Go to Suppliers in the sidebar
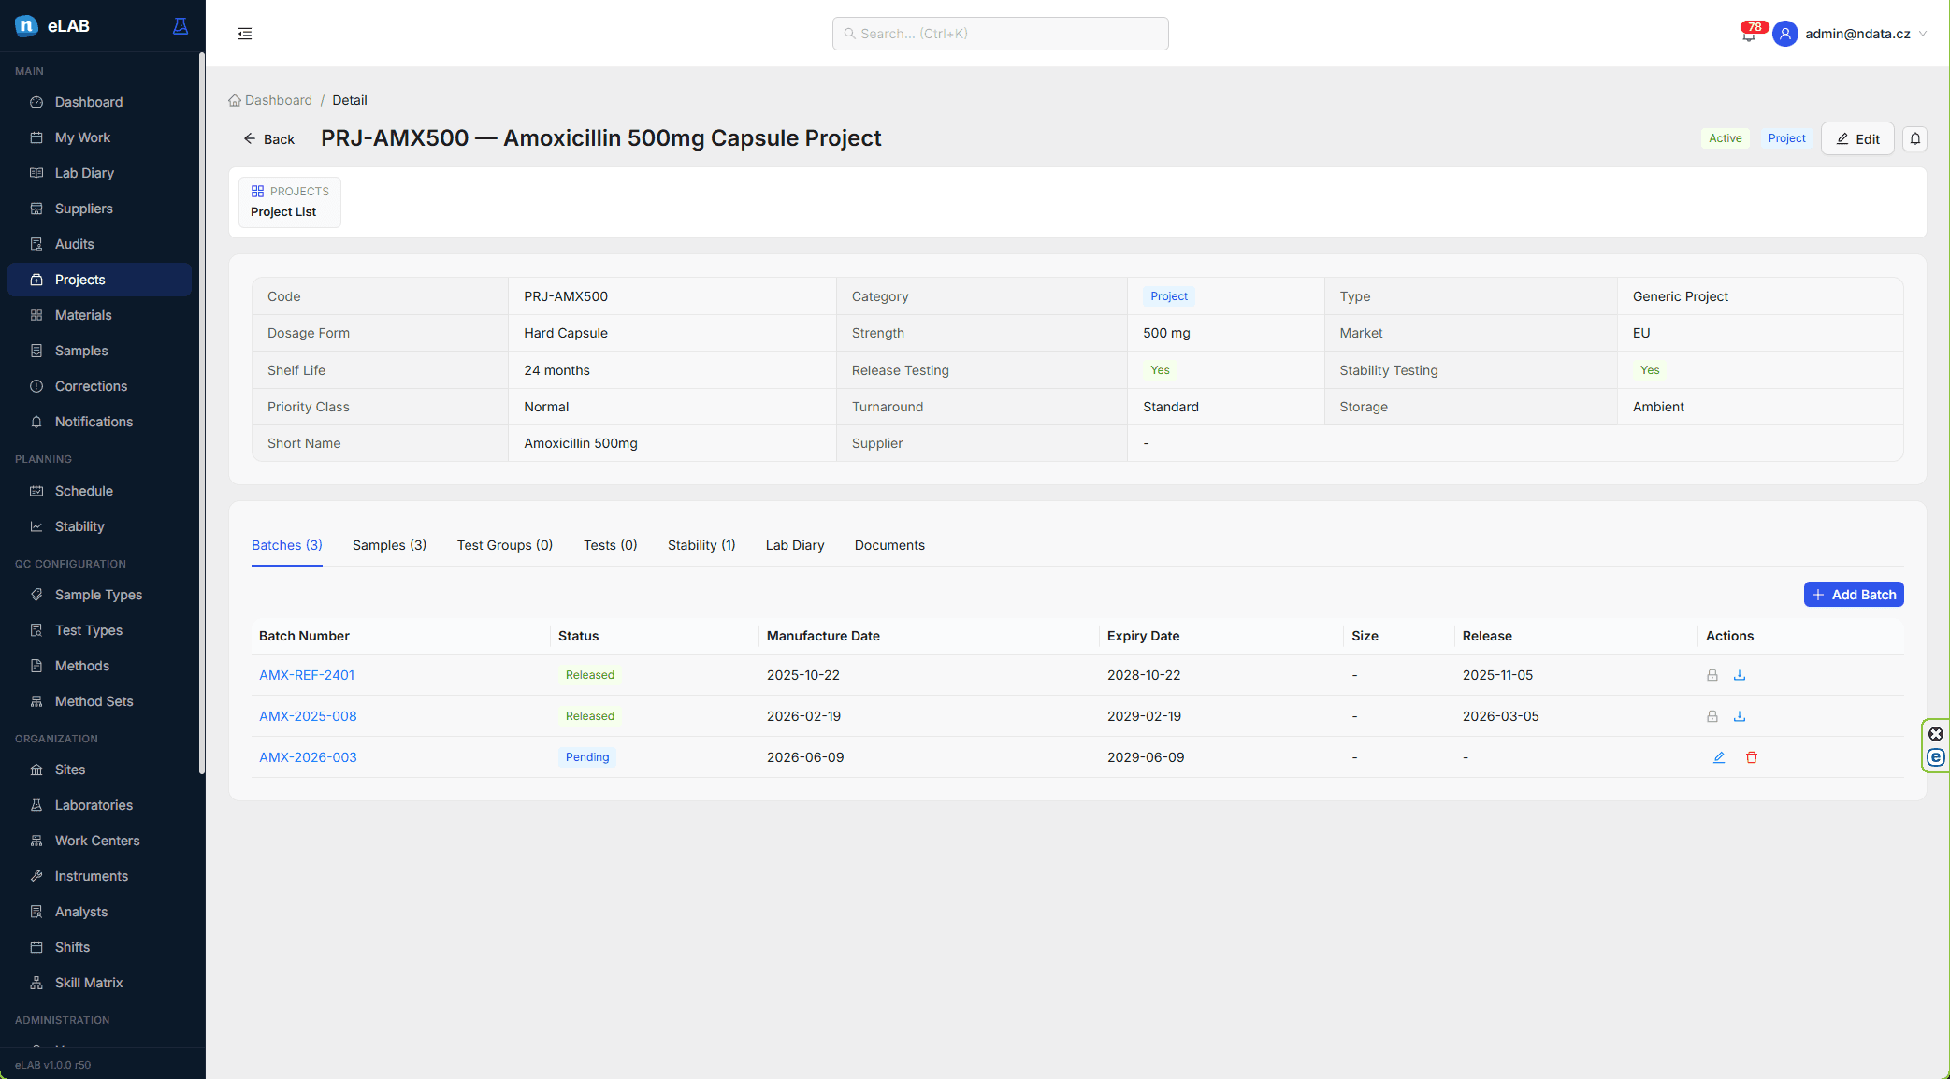This screenshot has width=1950, height=1079. 99,209
